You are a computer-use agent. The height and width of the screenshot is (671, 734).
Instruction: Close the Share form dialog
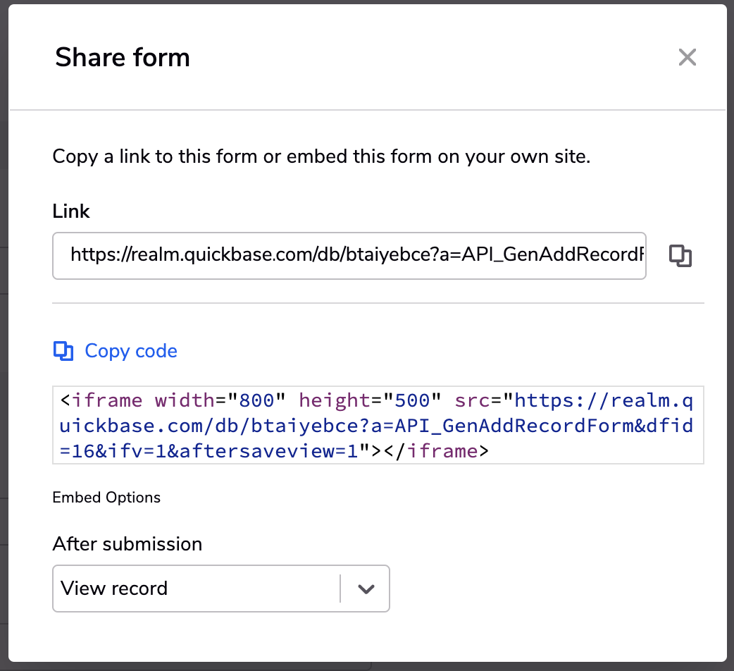pos(688,58)
